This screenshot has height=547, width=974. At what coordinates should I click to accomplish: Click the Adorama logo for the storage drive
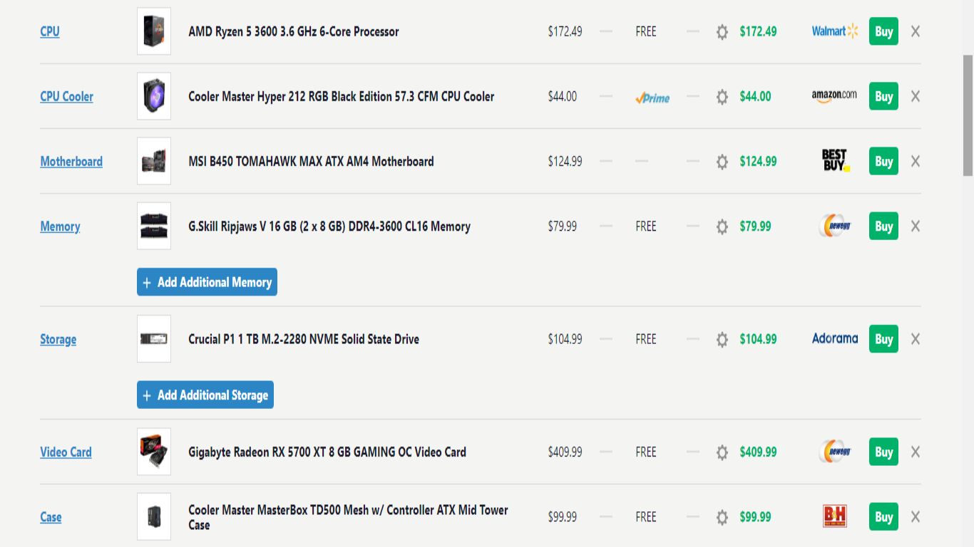834,339
